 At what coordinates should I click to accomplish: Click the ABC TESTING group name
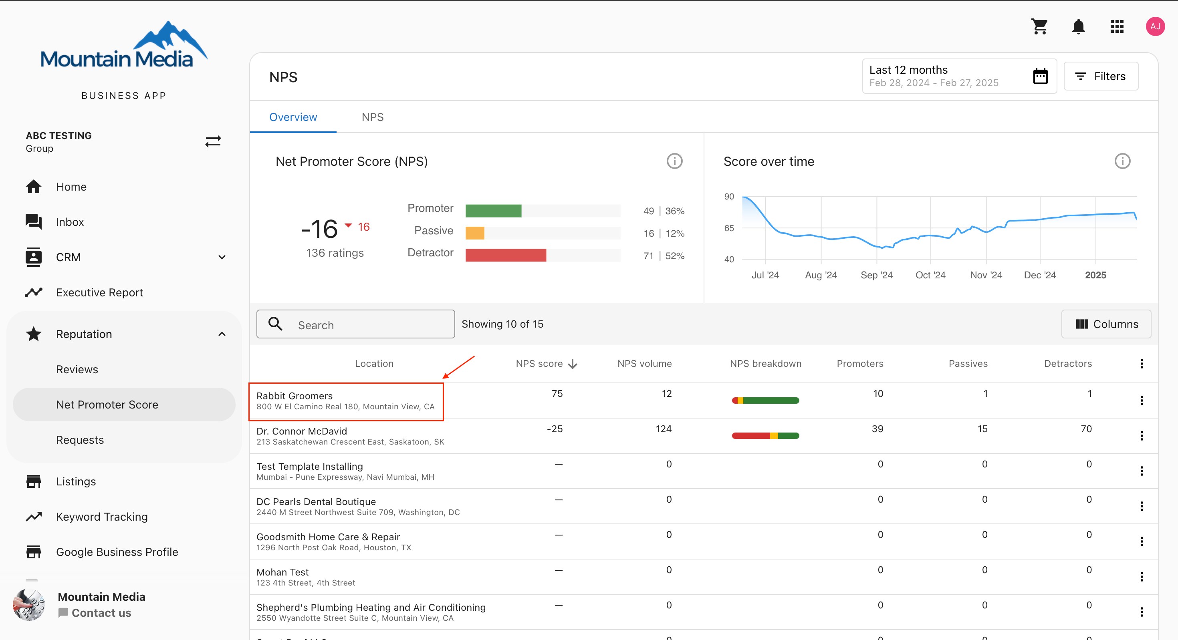pos(58,135)
